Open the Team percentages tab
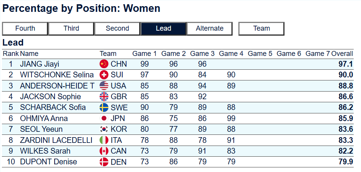The image size is (361, 172). tap(261, 28)
